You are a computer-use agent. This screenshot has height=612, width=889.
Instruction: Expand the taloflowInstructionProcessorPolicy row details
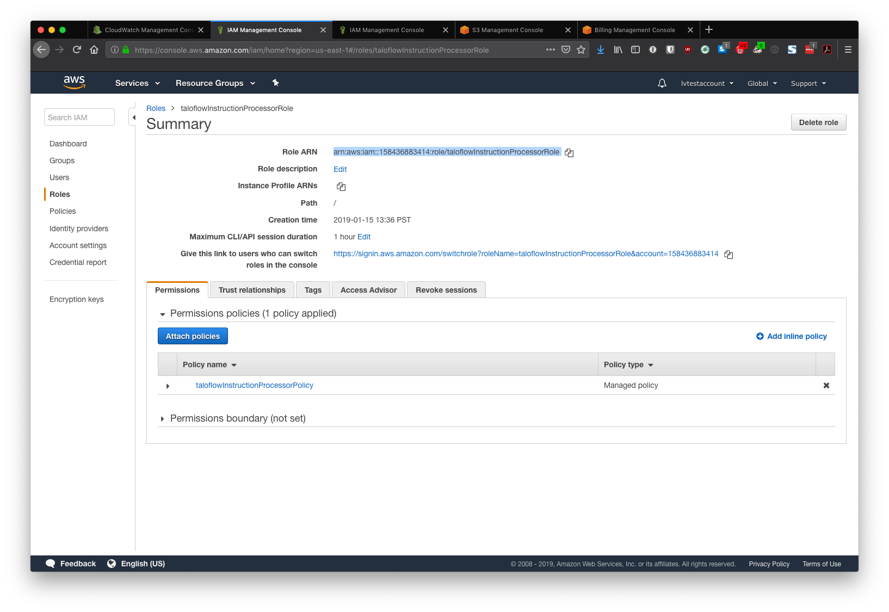coord(168,386)
